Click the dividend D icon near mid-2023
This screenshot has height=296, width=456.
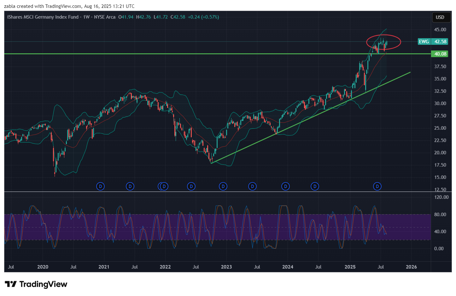(252, 186)
